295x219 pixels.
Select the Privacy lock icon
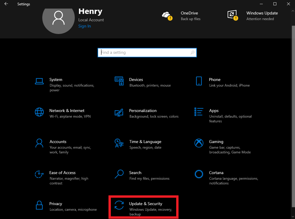39,205
